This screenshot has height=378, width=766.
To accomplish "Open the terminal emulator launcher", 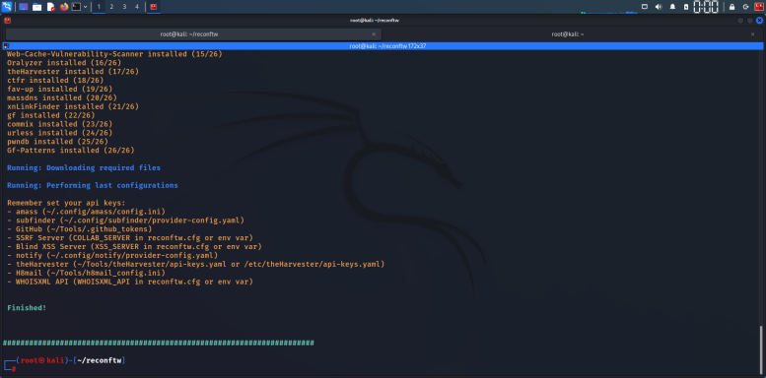I will click(x=76, y=7).
